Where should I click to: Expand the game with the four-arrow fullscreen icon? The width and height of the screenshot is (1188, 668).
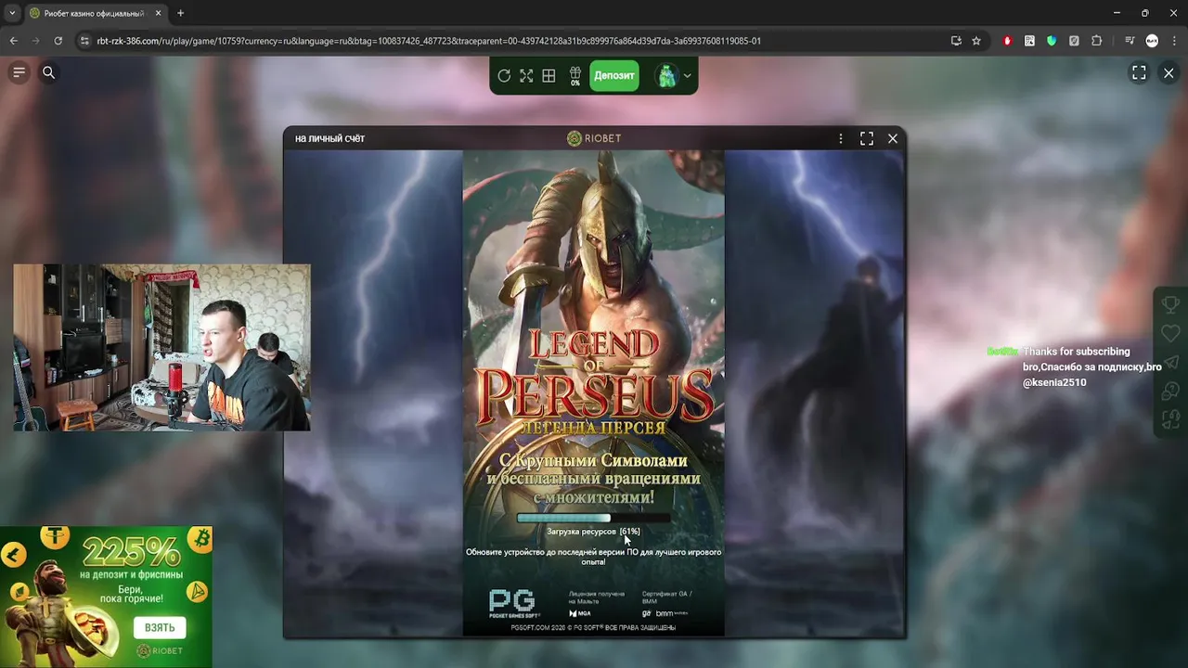click(526, 76)
